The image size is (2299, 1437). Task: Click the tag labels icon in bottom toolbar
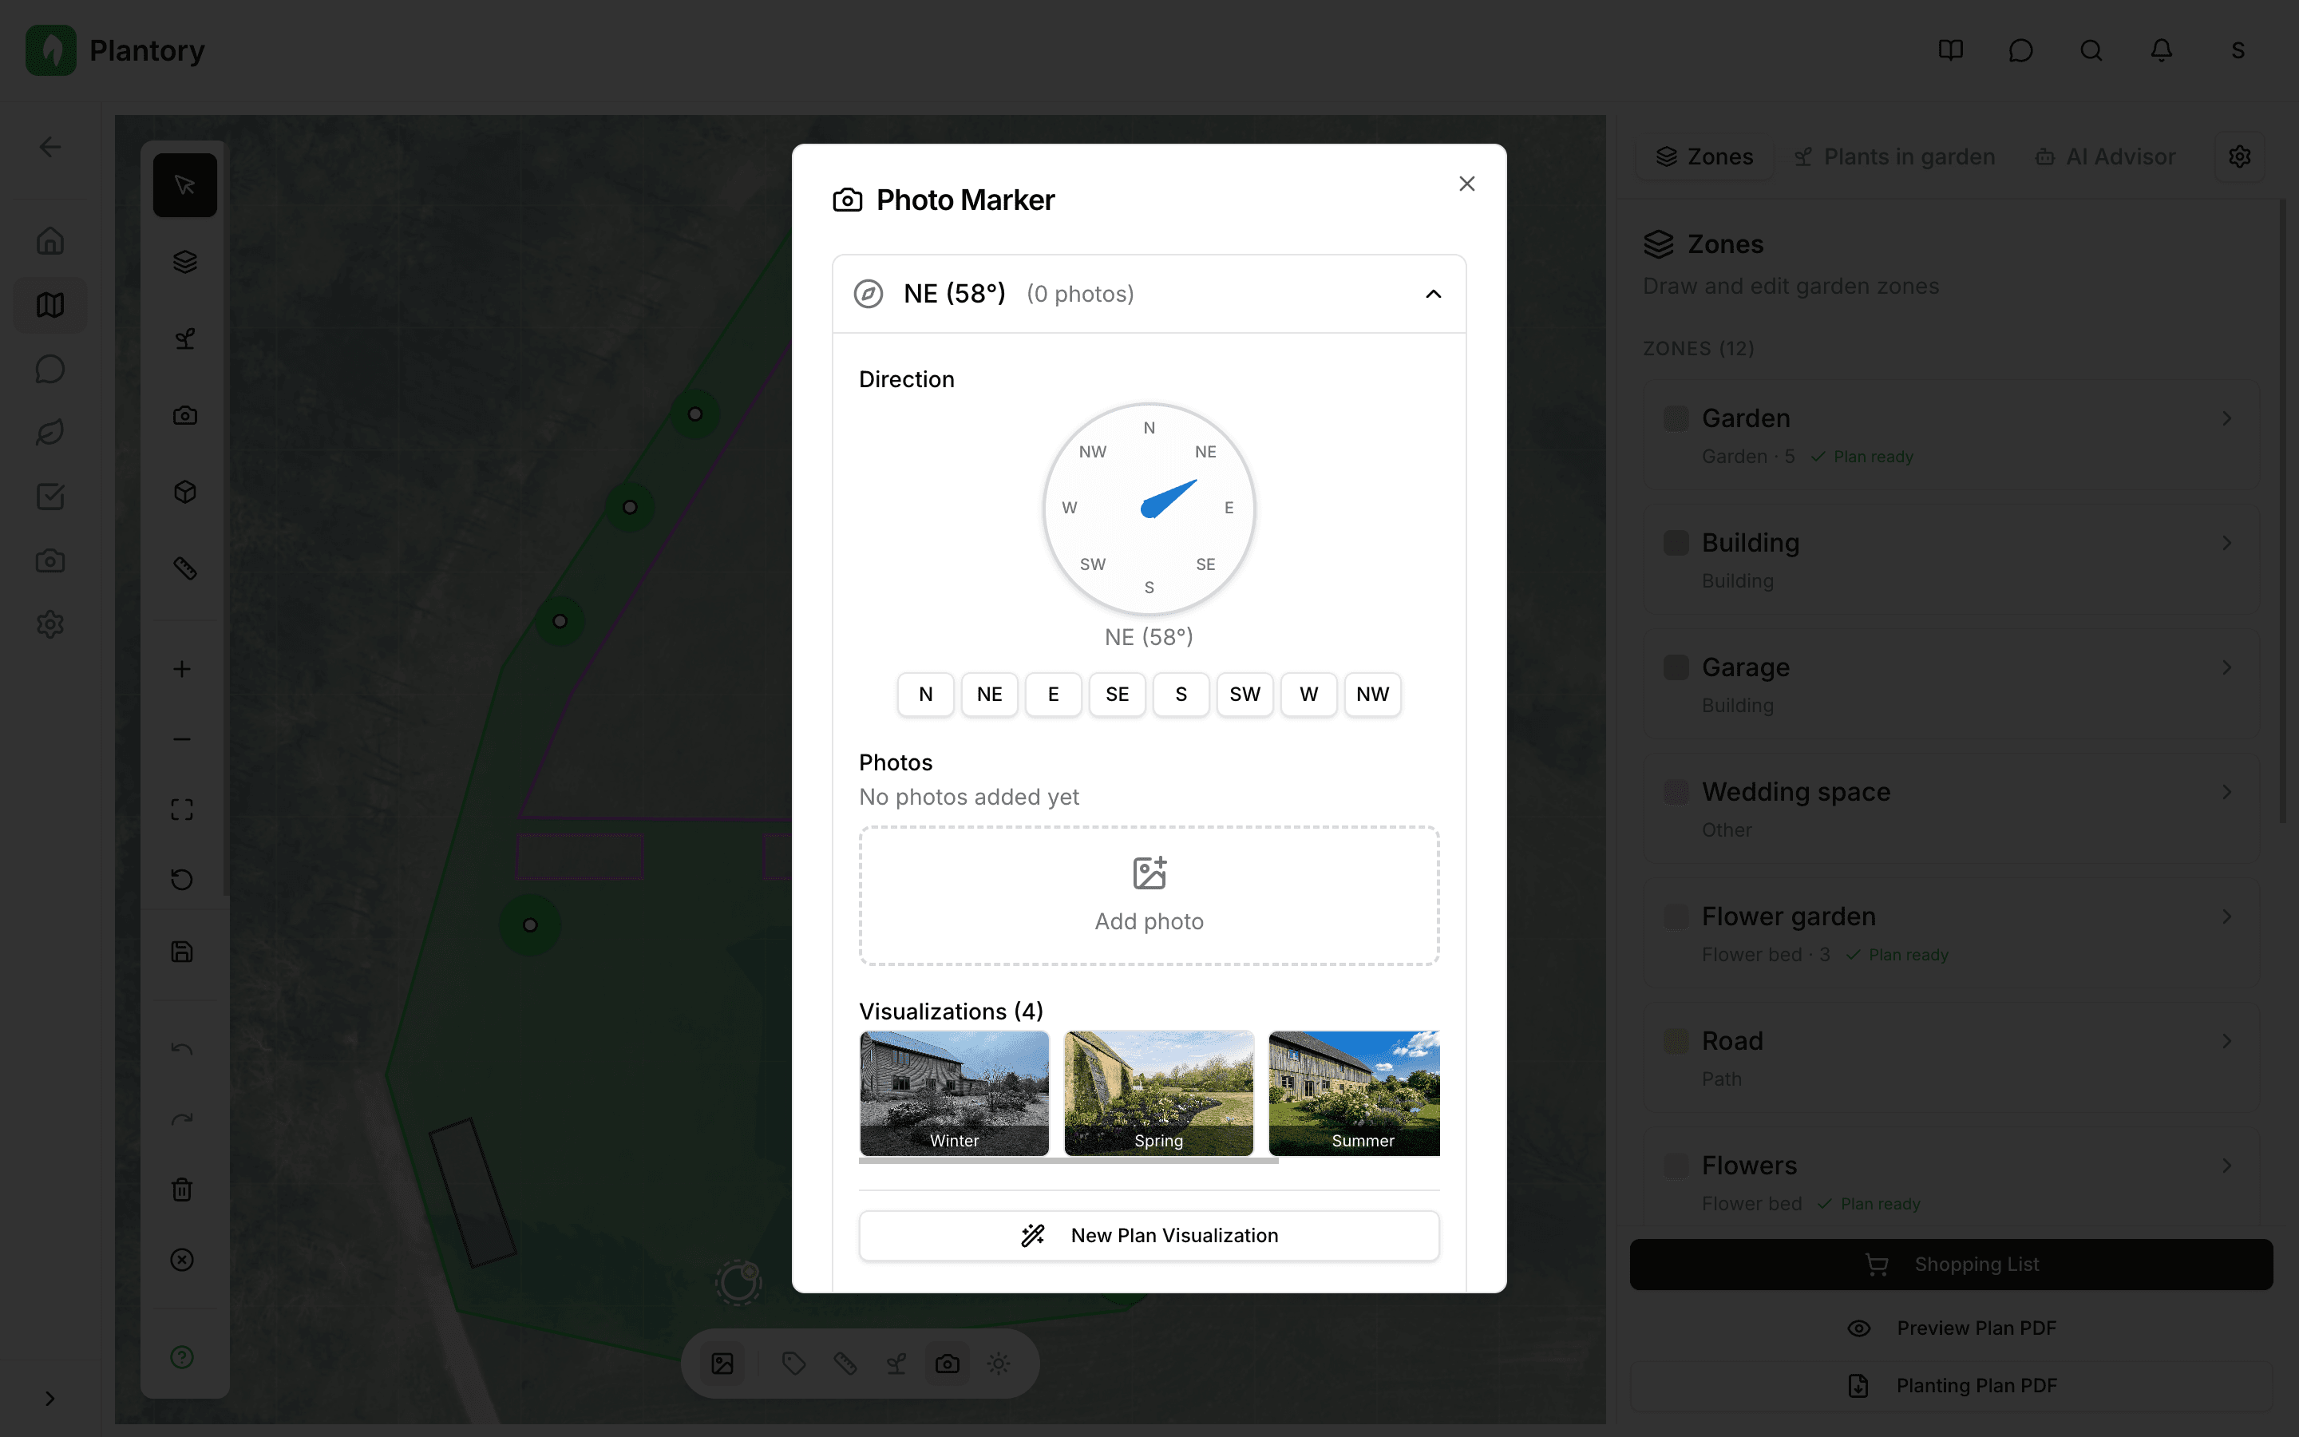794,1363
